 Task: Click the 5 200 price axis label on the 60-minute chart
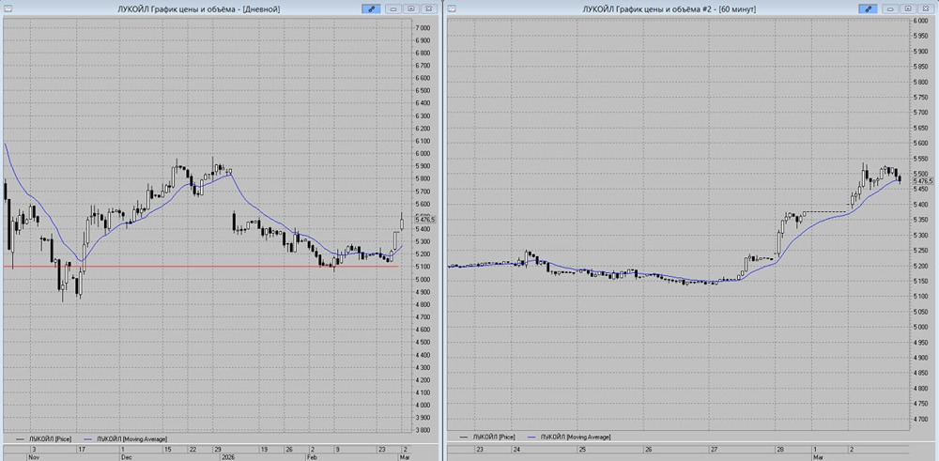point(921,267)
